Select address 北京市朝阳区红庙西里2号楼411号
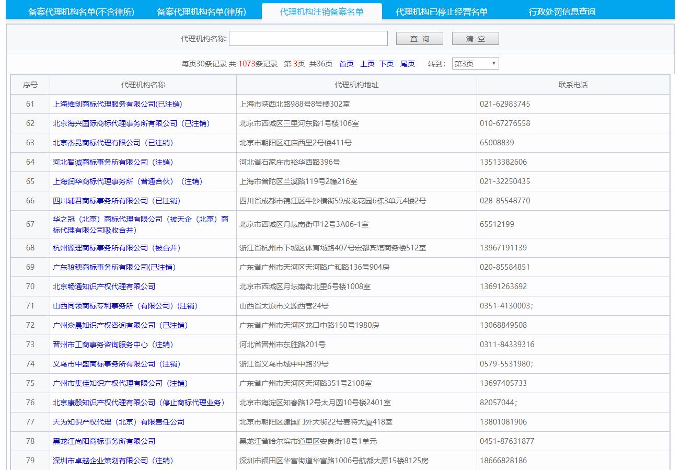 click(295, 143)
